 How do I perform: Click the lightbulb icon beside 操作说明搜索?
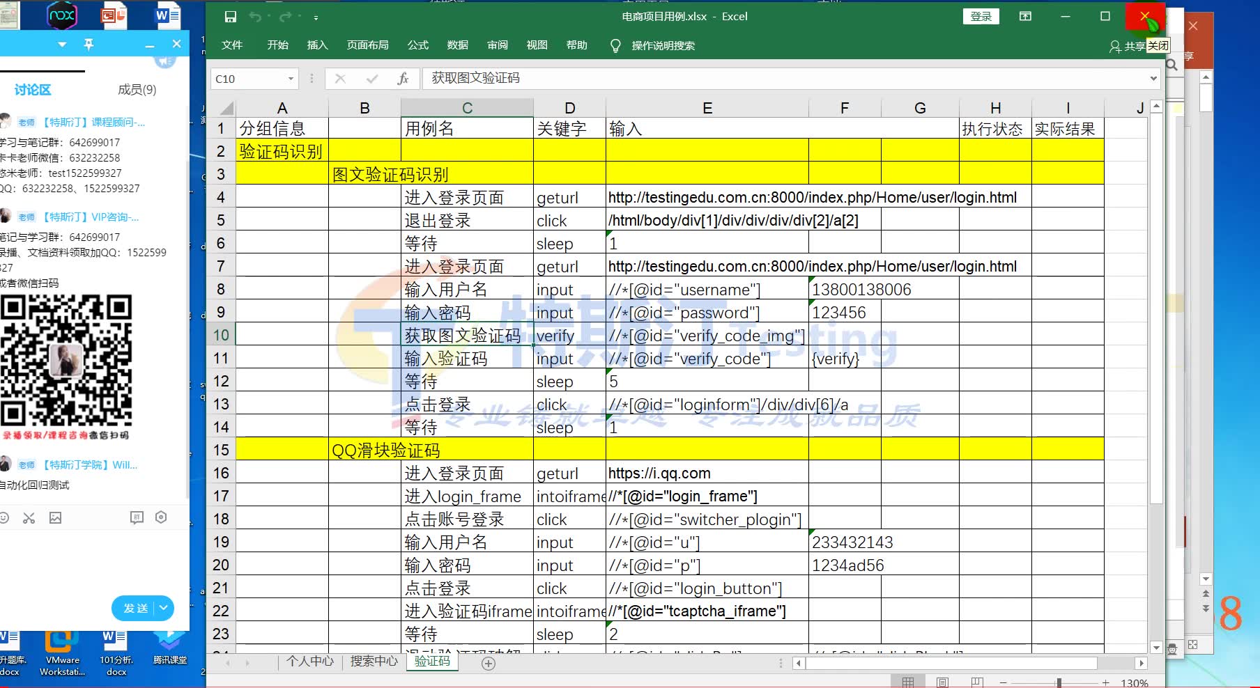[615, 46]
